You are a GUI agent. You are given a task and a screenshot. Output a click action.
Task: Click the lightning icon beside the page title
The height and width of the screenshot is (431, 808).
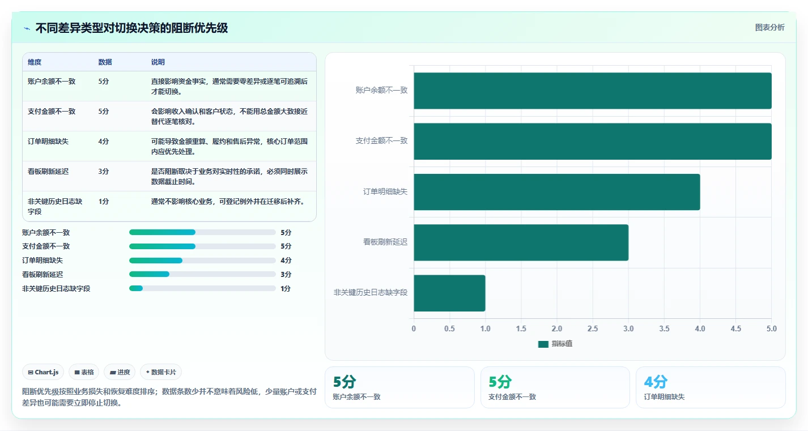27,28
